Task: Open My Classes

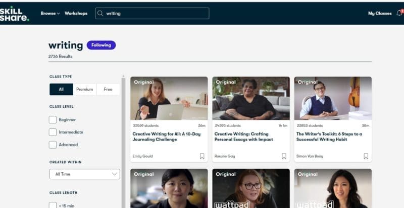Action: 380,14
